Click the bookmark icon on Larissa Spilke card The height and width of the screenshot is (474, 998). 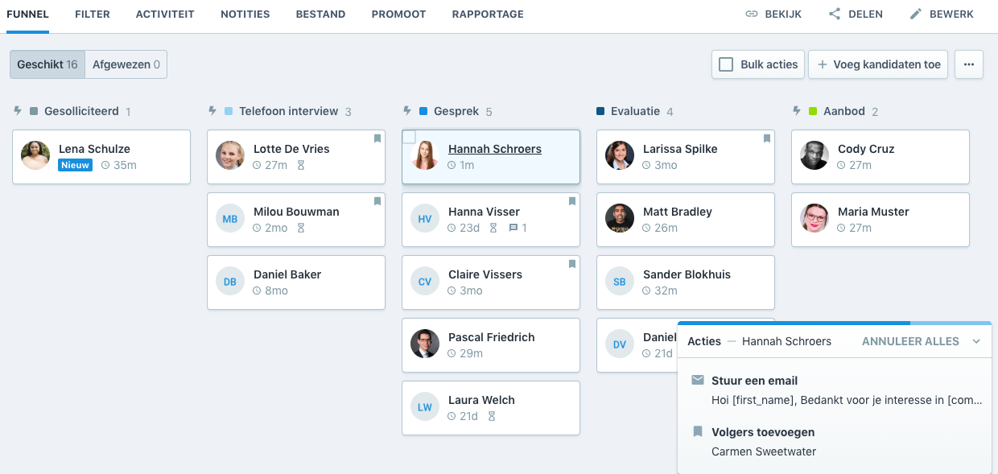[767, 138]
